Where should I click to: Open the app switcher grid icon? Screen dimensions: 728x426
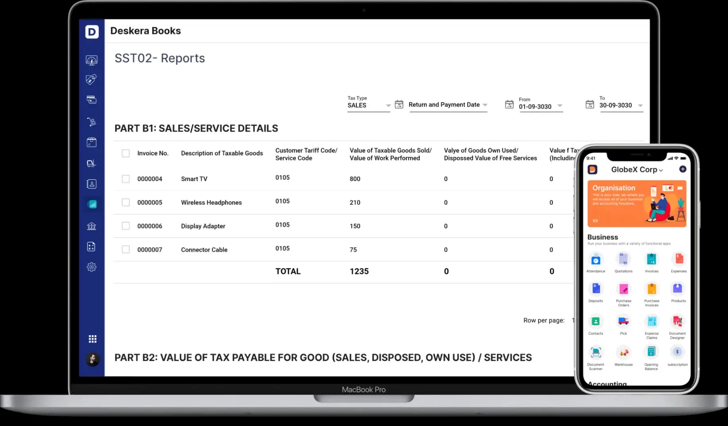(92, 339)
